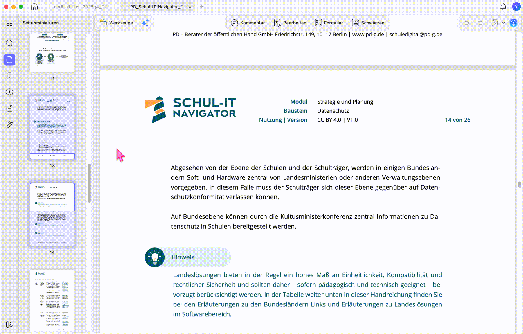Click the UPDF layers icon at bottom left
Screen dimensions: 523x334
[10, 324]
